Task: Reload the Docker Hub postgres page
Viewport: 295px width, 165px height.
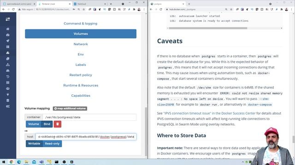Action: pyautogui.click(x=161, y=9)
